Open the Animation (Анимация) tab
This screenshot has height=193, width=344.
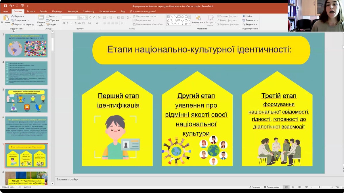[x=72, y=11]
